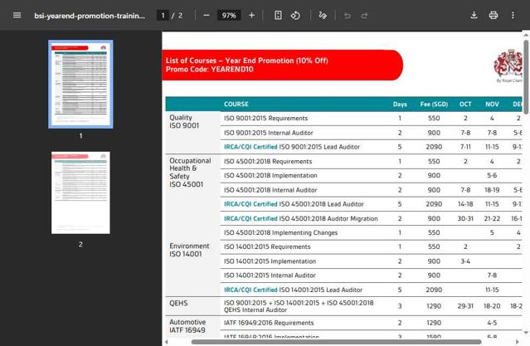Click the 21-22 November date cell
Screen dimensions: 530x346
pos(492,218)
